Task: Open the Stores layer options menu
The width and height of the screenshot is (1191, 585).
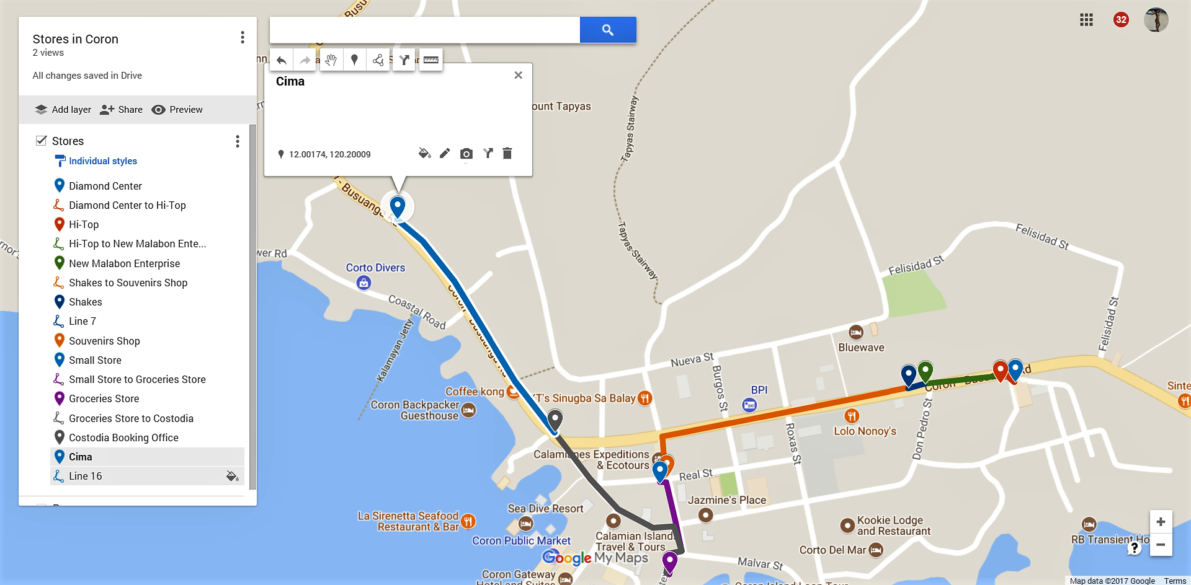Action: pyautogui.click(x=238, y=141)
